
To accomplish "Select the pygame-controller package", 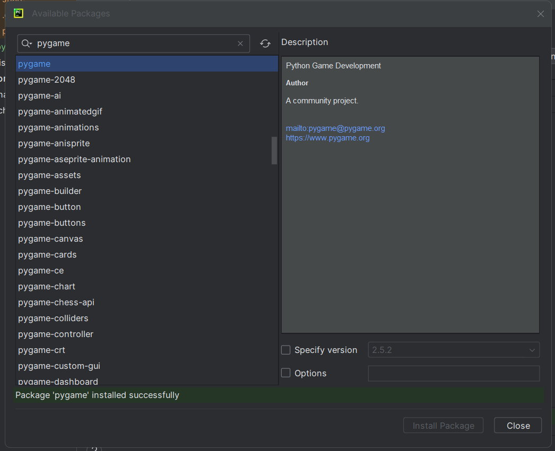I will (x=147, y=334).
